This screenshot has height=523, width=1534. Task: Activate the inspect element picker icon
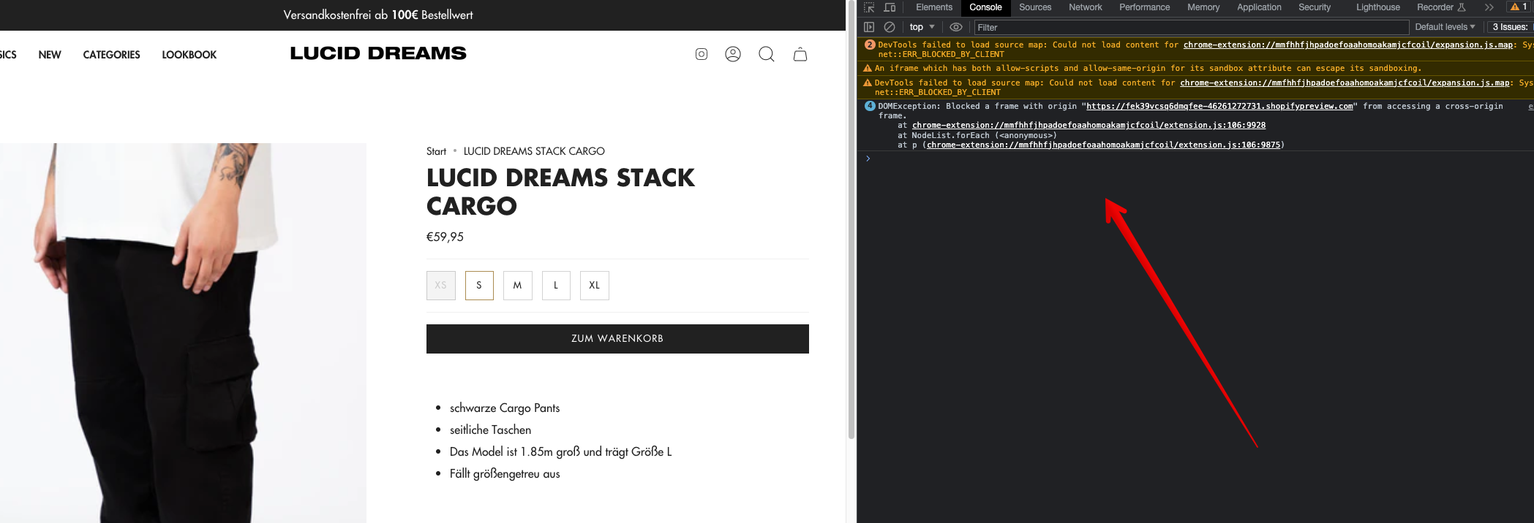coord(869,7)
